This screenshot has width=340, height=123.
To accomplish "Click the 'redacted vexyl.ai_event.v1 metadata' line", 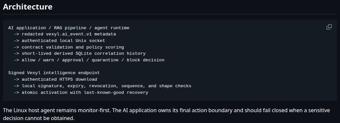I will (x=65, y=34).
